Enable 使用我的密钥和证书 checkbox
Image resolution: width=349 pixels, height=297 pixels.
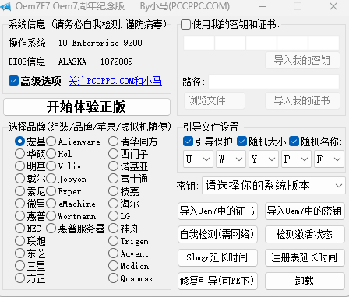pyautogui.click(x=186, y=25)
